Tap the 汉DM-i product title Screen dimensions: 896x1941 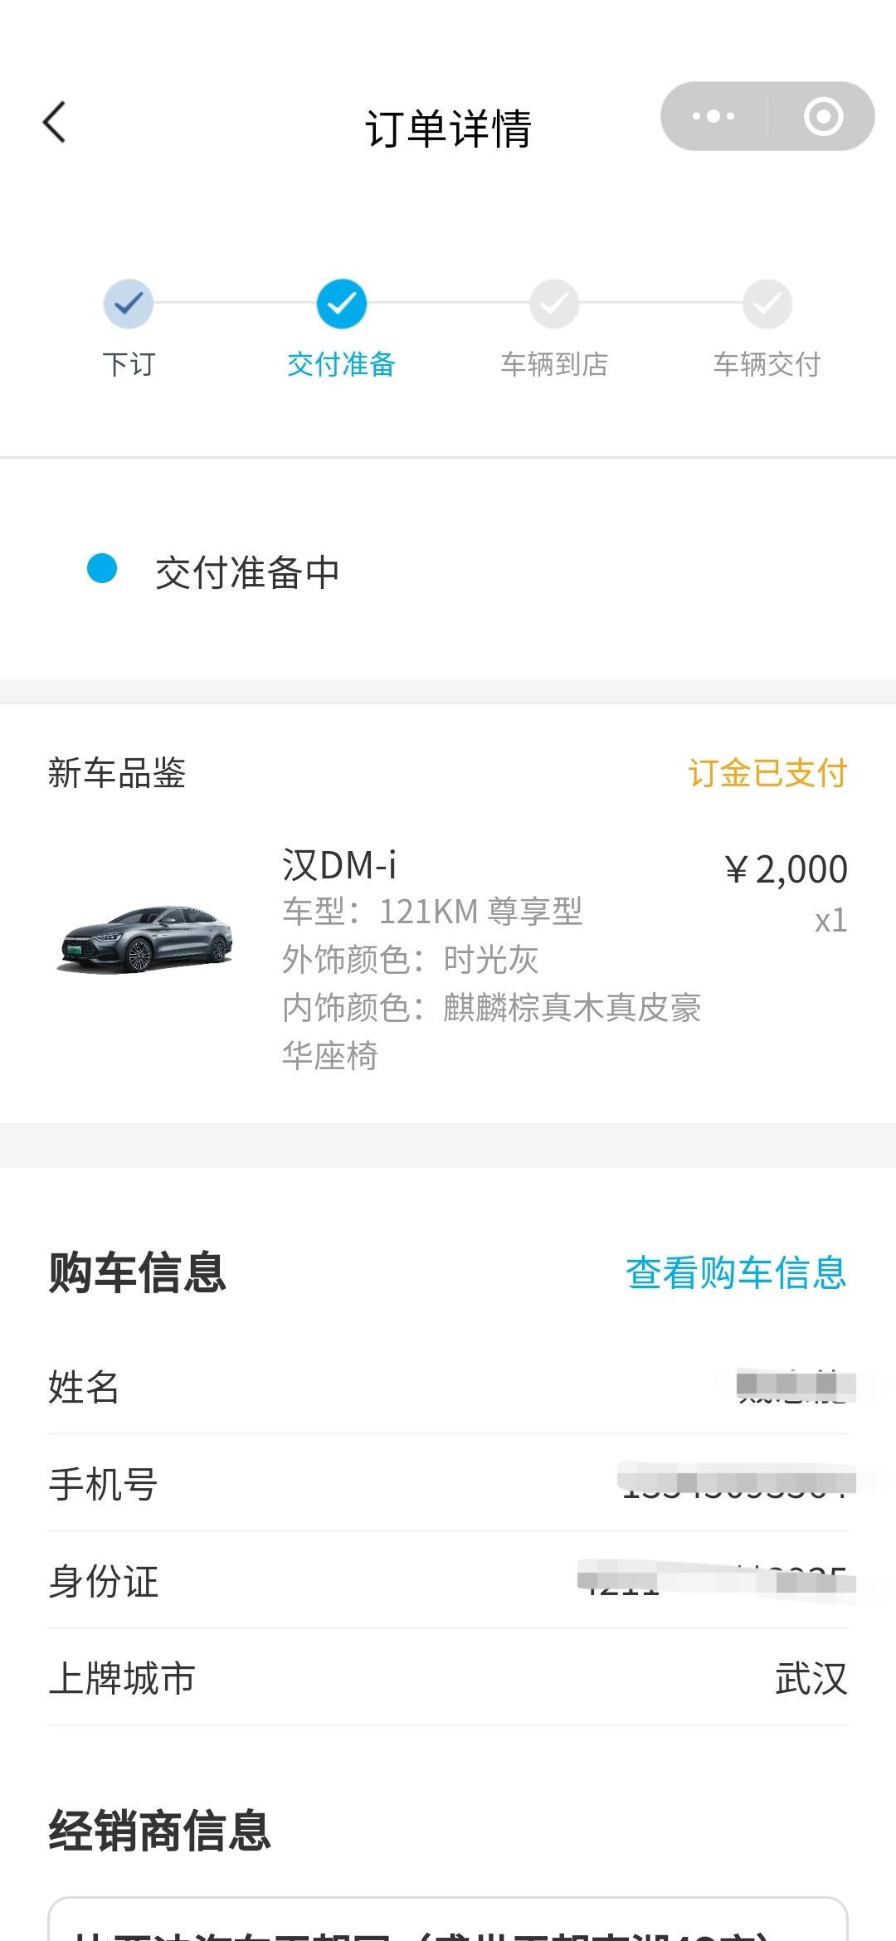point(339,865)
